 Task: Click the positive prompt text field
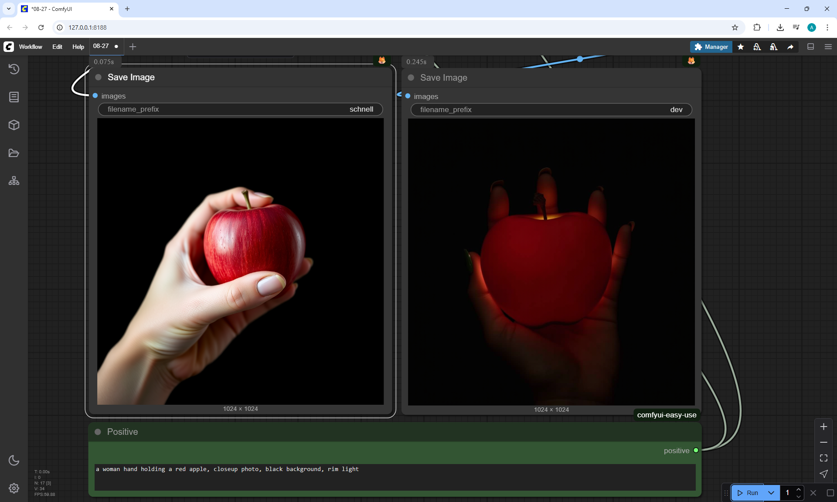(395, 477)
